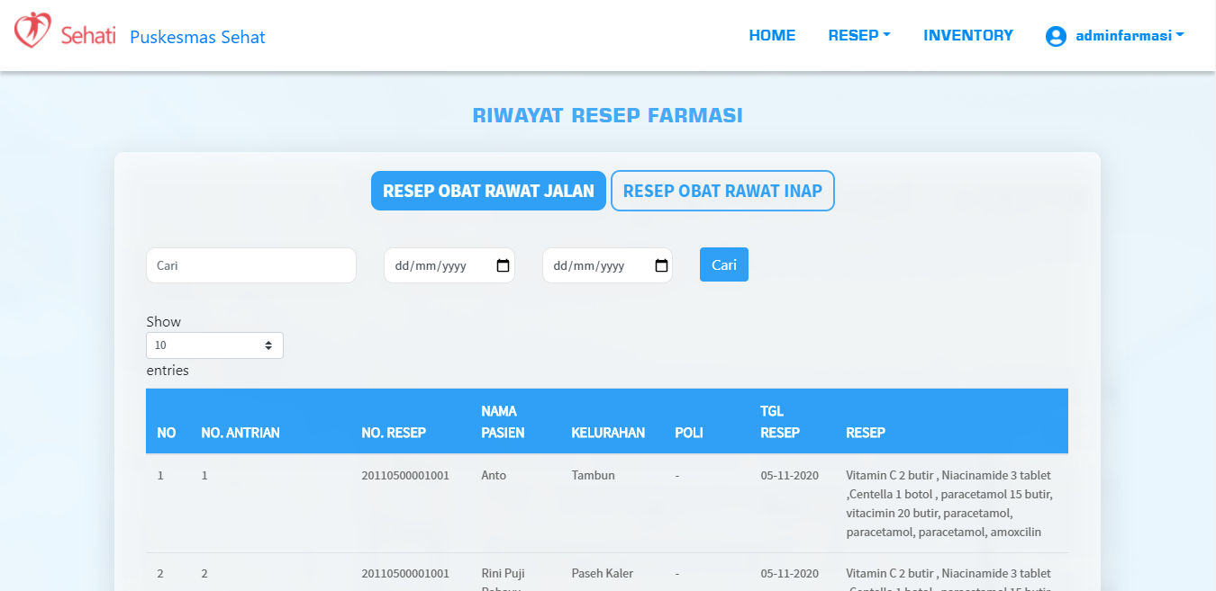Viewport: 1216px width, 591px height.
Task: Open calendar picker on second date field
Action: pos(661,265)
